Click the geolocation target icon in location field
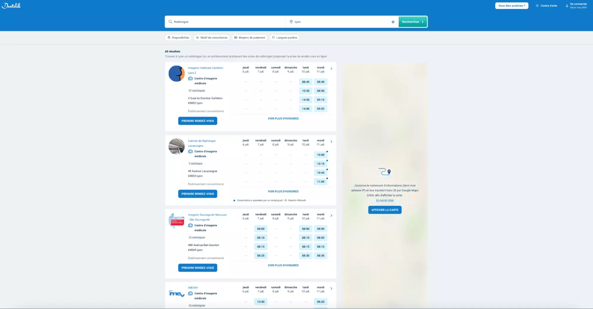 [x=393, y=22]
